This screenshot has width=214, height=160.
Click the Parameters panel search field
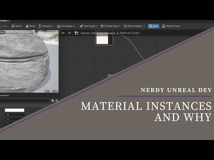pyautogui.click(x=25, y=100)
